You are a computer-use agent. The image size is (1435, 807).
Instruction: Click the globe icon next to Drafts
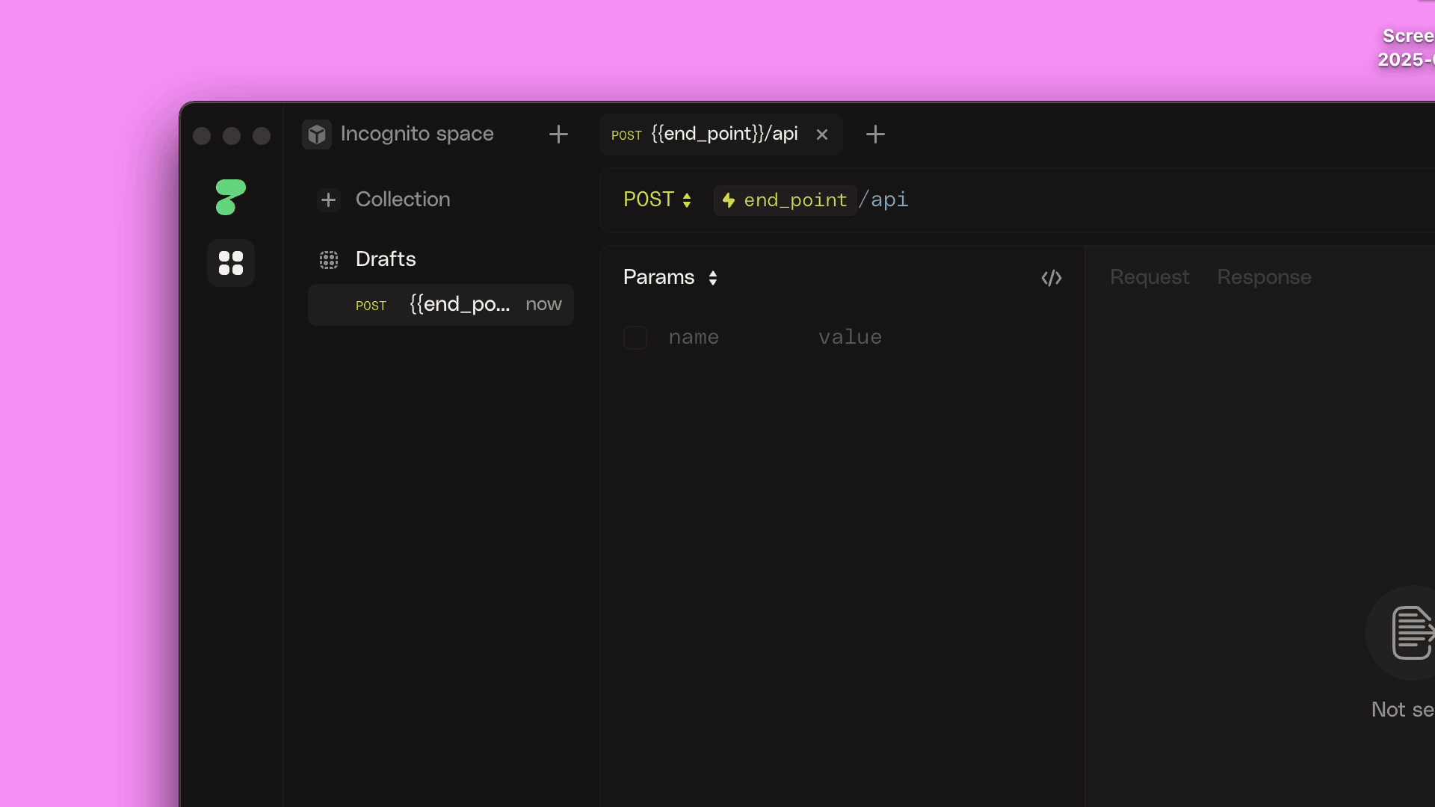coord(329,259)
